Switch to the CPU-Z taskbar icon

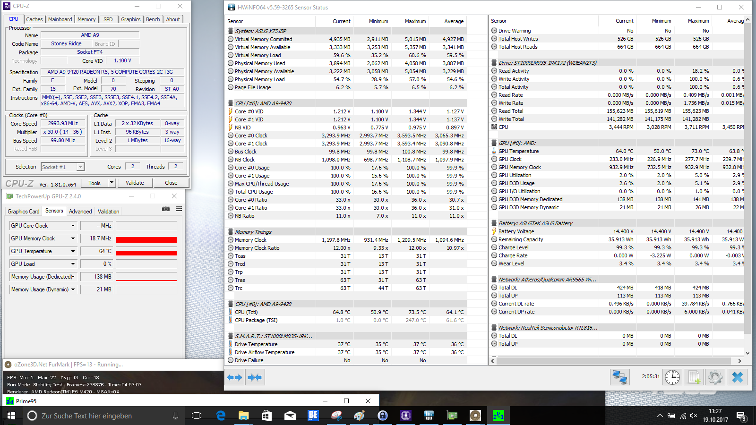pyautogui.click(x=406, y=416)
